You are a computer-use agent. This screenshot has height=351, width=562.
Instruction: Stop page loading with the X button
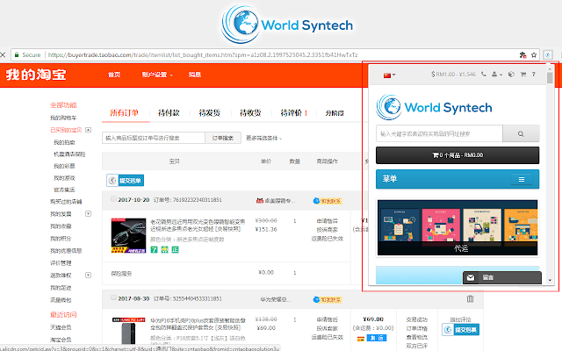(3, 54)
